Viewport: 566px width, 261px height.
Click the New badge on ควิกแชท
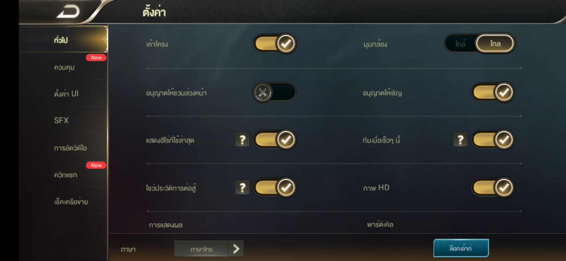96,165
